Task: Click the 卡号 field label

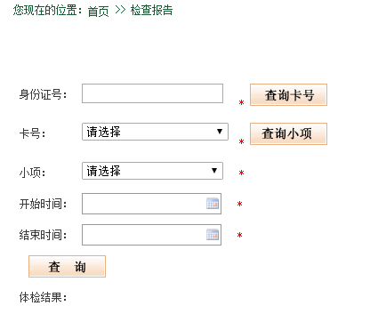Action: 33,133
